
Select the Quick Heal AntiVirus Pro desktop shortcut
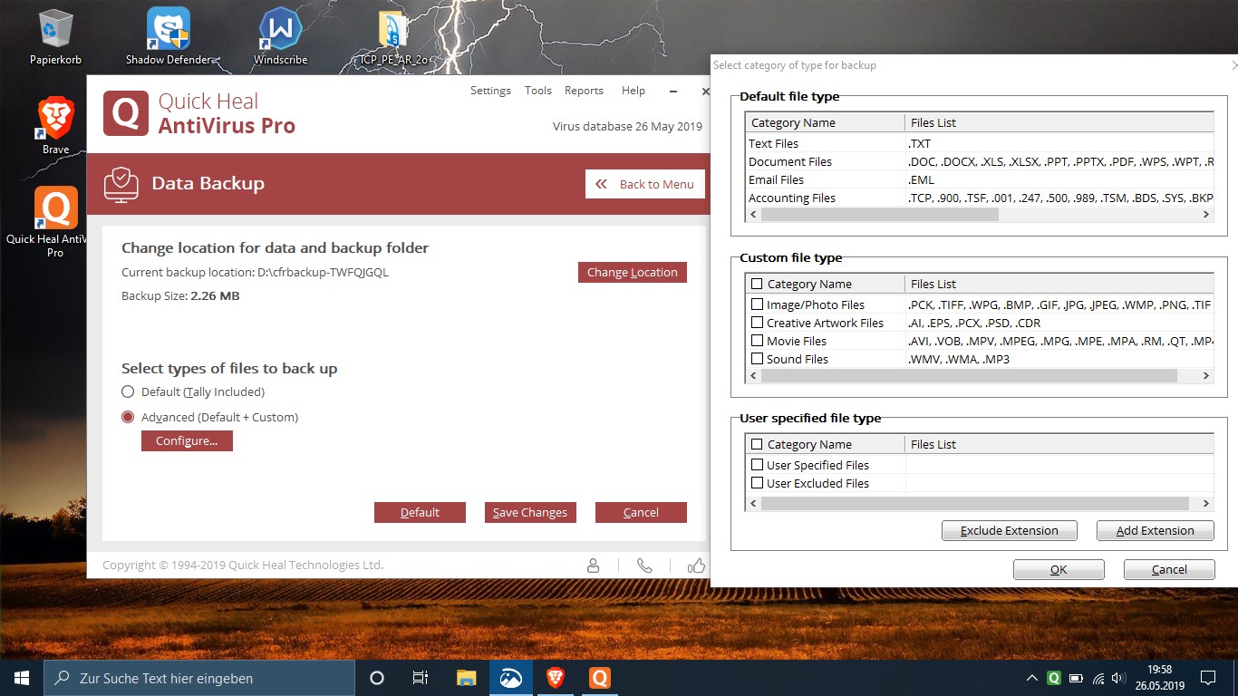tap(55, 223)
